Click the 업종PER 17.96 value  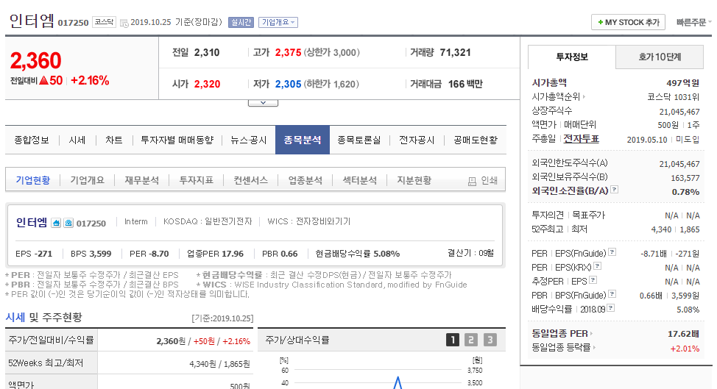[x=233, y=254]
